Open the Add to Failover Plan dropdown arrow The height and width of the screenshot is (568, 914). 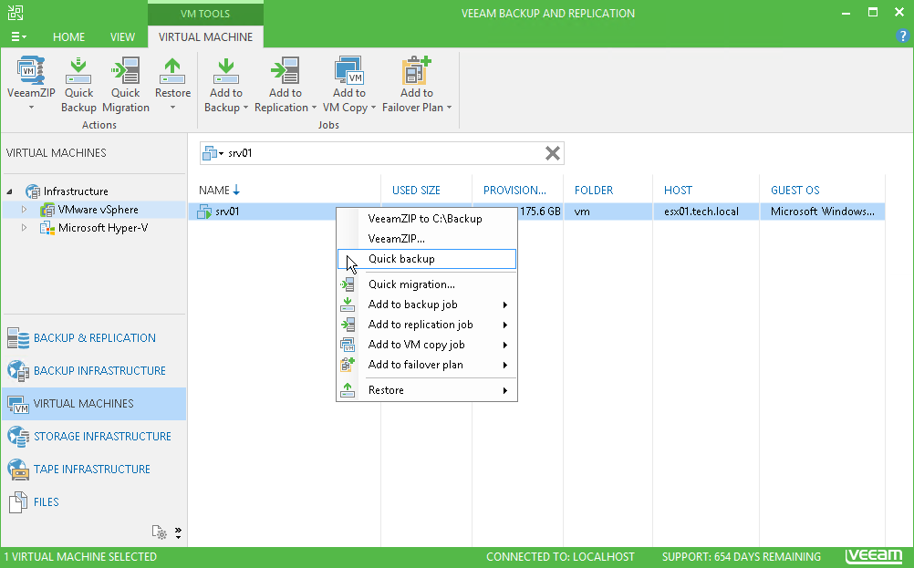(449, 108)
